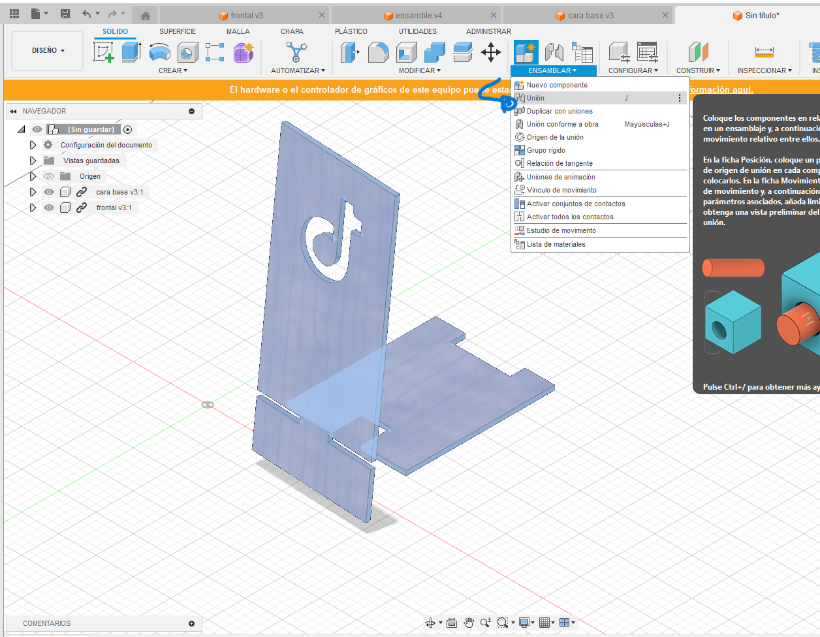
Task: Go to the home tab icon
Action: pos(146,16)
